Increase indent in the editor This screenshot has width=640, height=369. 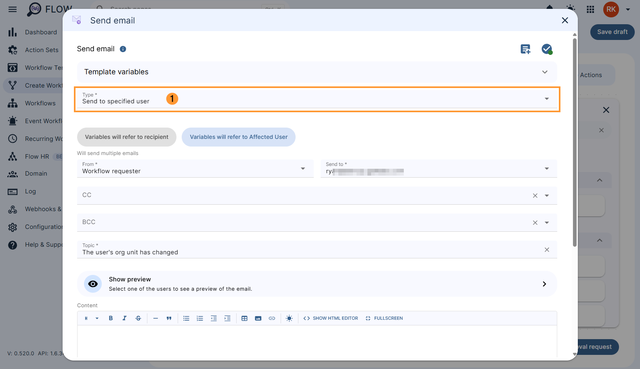pyautogui.click(x=227, y=318)
